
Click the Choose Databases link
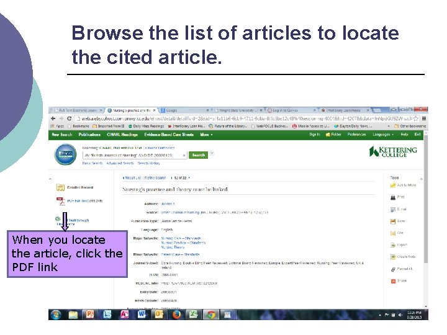[160, 148]
